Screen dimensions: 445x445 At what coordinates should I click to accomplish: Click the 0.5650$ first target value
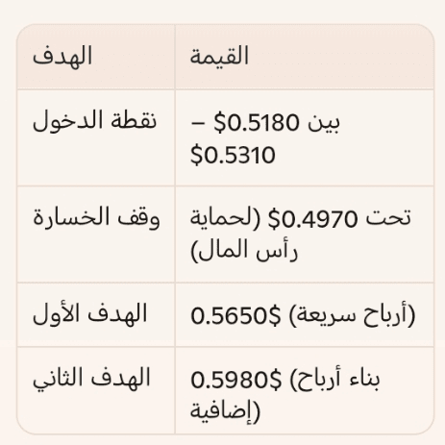tap(235, 315)
